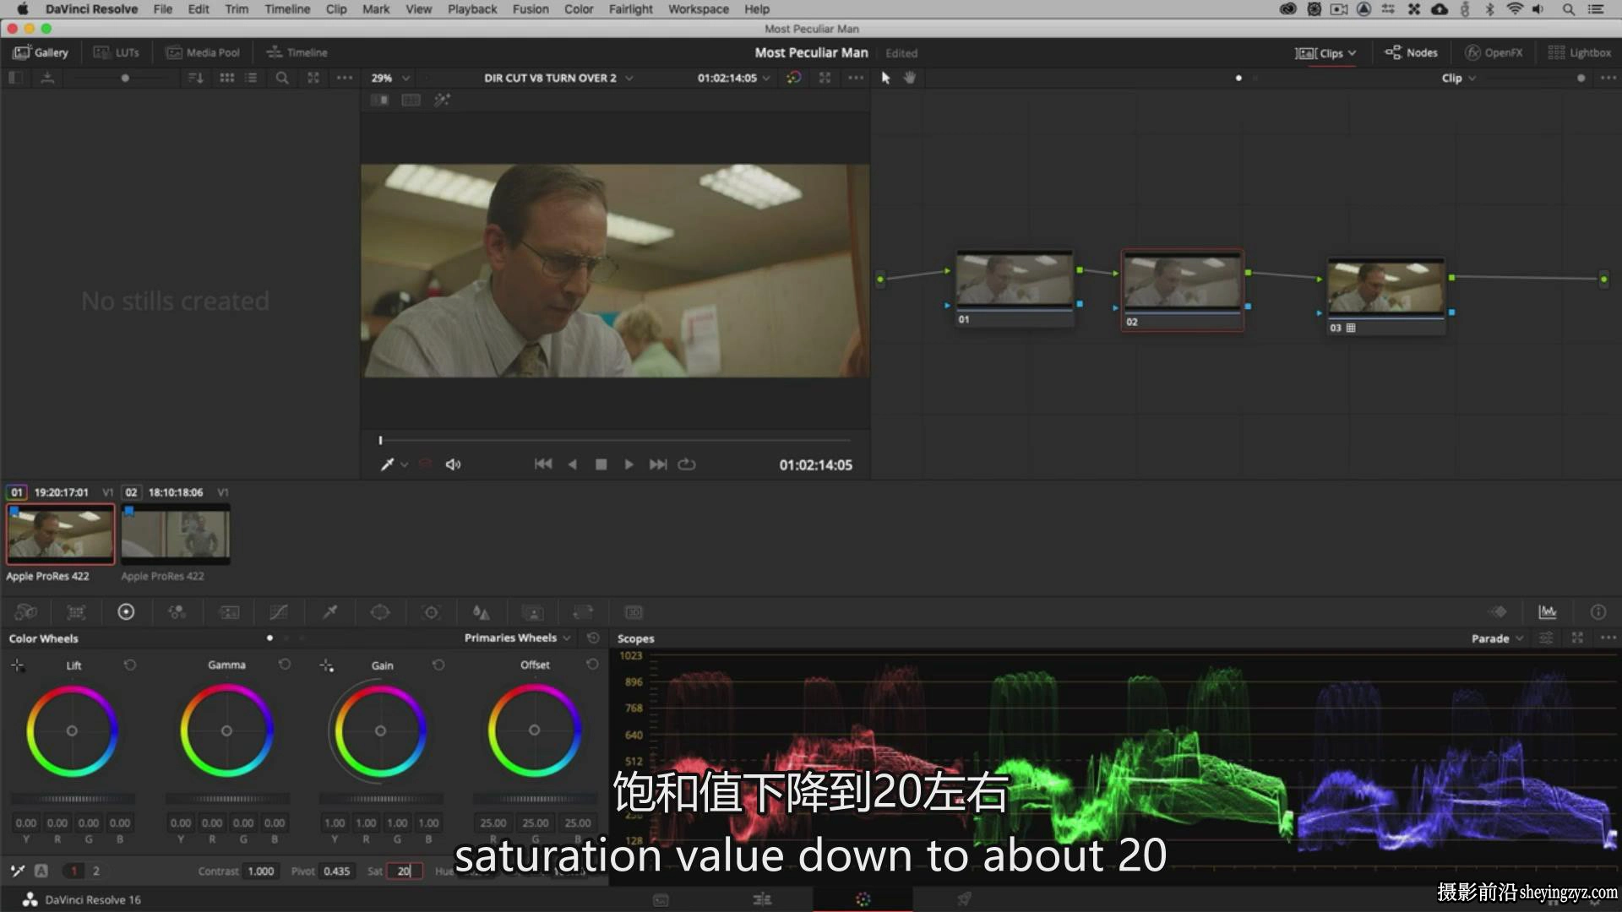Switch to the Color page button

point(863,899)
